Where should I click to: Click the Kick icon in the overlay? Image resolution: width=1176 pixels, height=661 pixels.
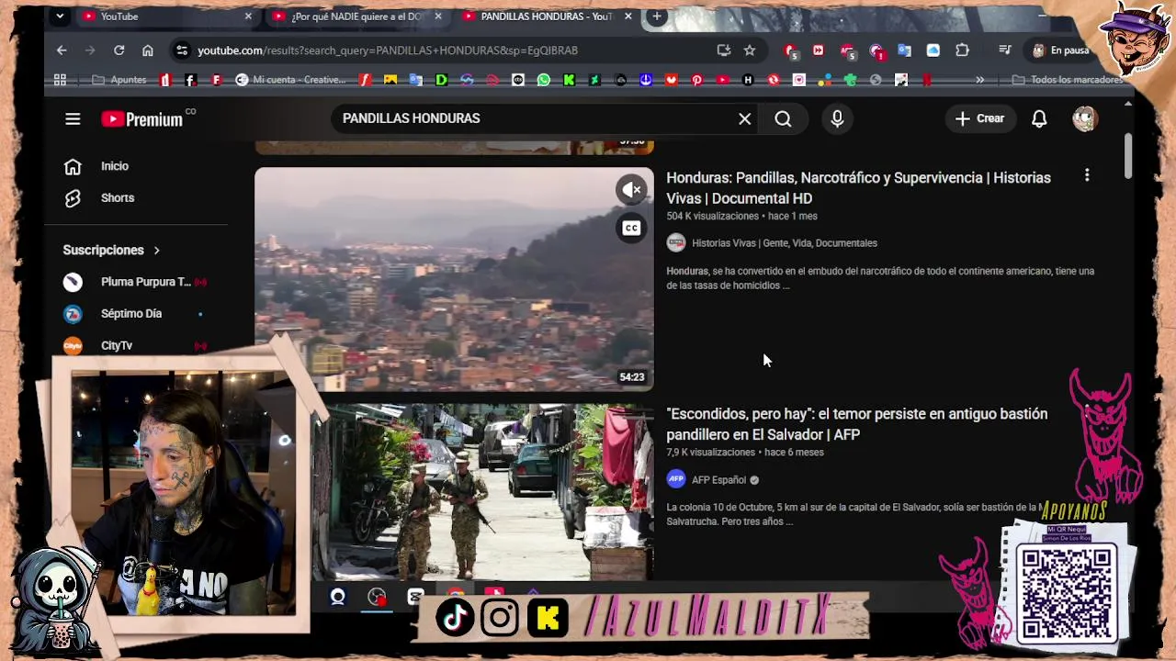548,618
